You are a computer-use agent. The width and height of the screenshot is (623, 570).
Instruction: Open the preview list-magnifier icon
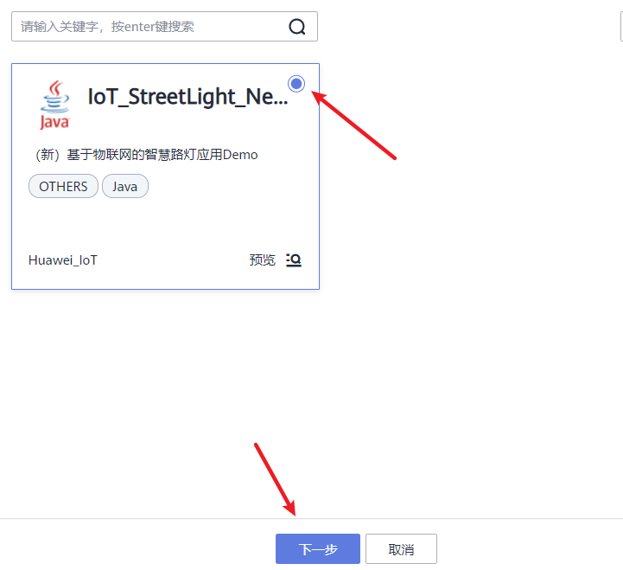(x=294, y=260)
